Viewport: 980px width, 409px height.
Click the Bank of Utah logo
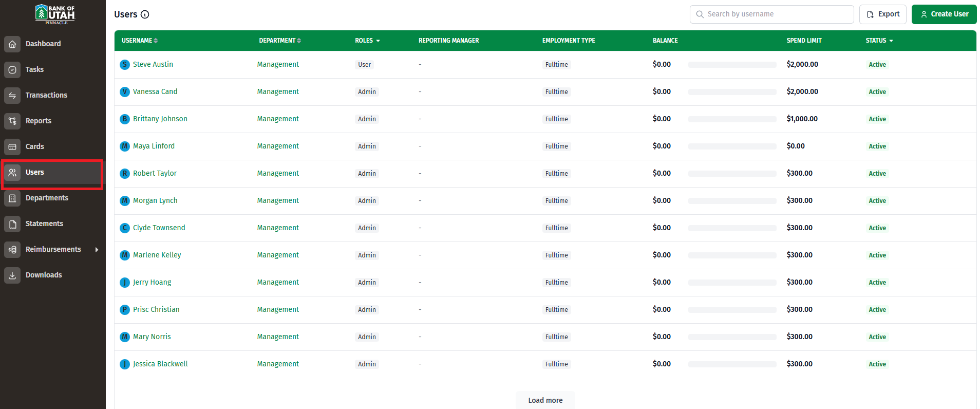coord(55,14)
